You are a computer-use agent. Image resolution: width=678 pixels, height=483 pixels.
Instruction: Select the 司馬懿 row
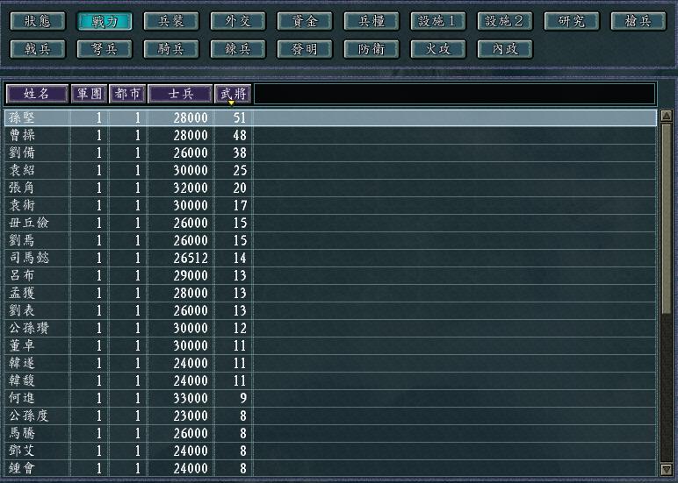[x=331, y=258]
